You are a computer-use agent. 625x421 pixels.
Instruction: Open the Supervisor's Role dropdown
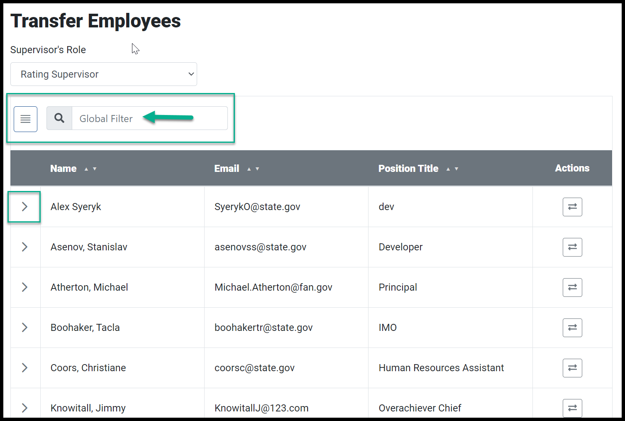point(104,74)
